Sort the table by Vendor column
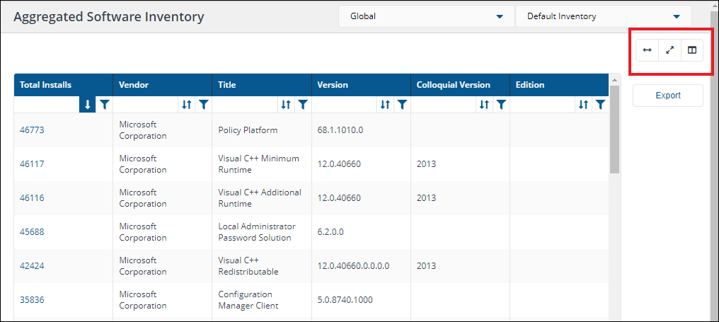 point(187,105)
